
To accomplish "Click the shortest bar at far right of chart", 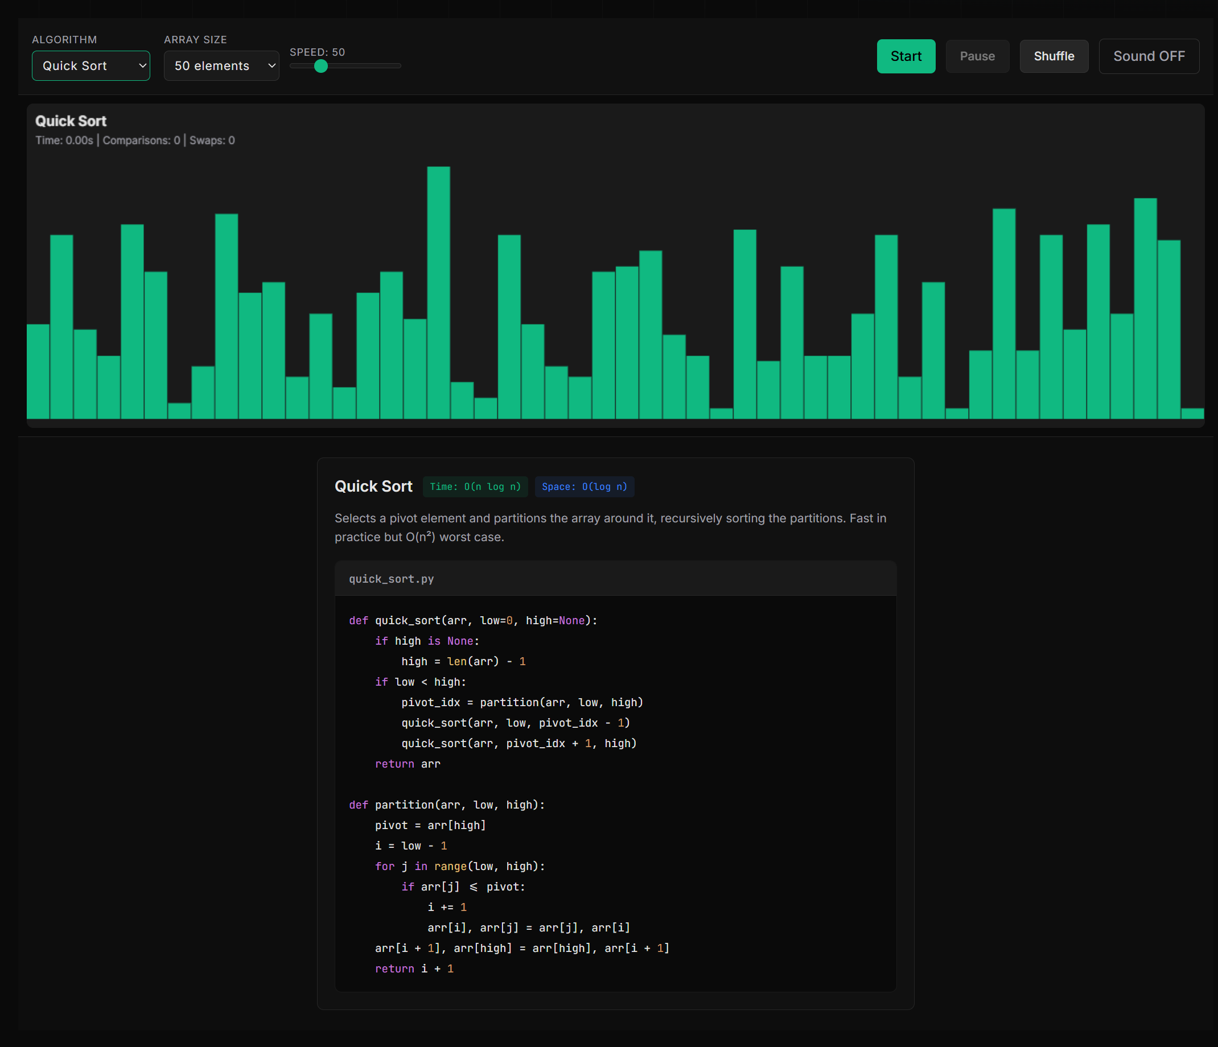I will click(x=1192, y=413).
